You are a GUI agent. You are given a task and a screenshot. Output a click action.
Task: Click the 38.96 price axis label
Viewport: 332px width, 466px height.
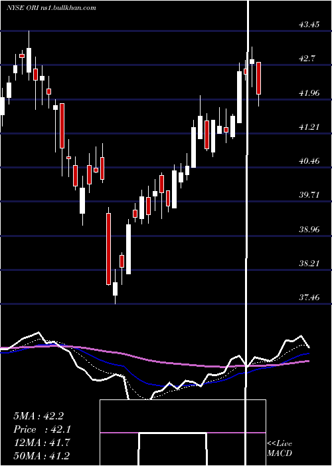pyautogui.click(x=309, y=230)
